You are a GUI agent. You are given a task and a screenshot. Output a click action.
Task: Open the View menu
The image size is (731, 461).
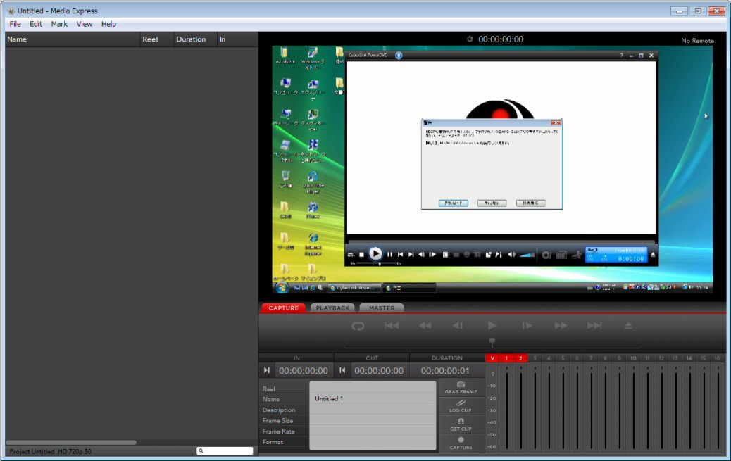85,24
